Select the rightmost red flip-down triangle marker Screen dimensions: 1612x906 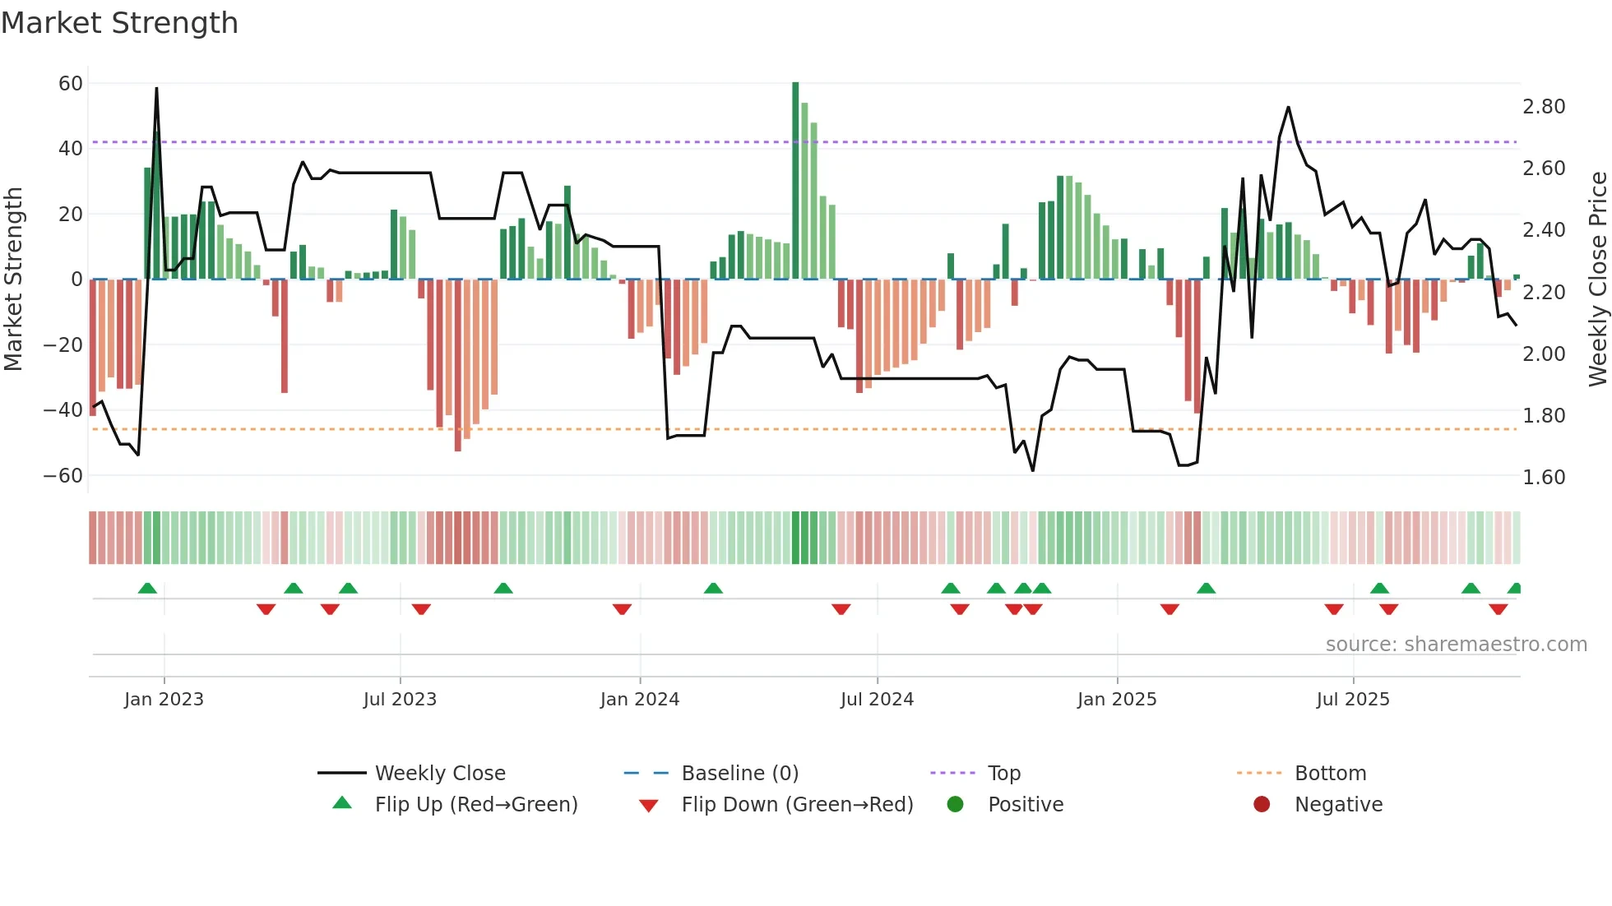click(1498, 609)
